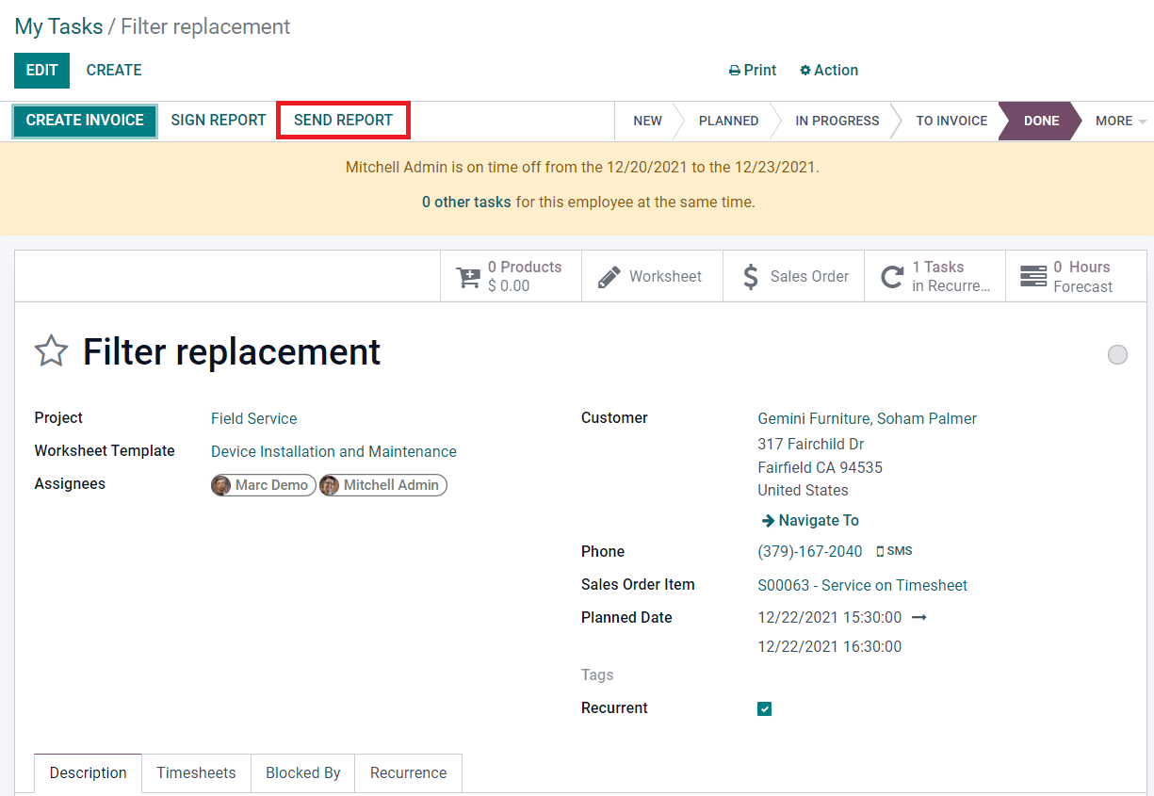Click the 0 Products stat button
The height and width of the screenshot is (796, 1154).
(x=511, y=277)
